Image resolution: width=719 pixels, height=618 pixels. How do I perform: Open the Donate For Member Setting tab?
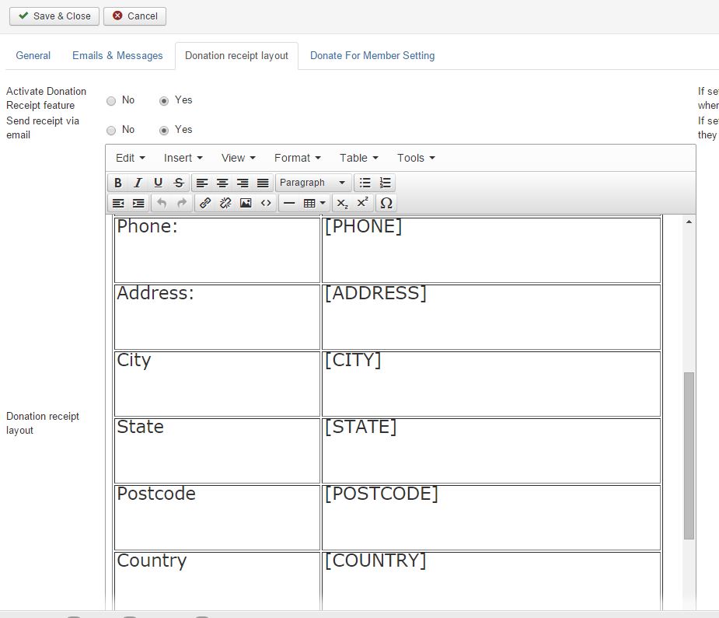pyautogui.click(x=372, y=56)
